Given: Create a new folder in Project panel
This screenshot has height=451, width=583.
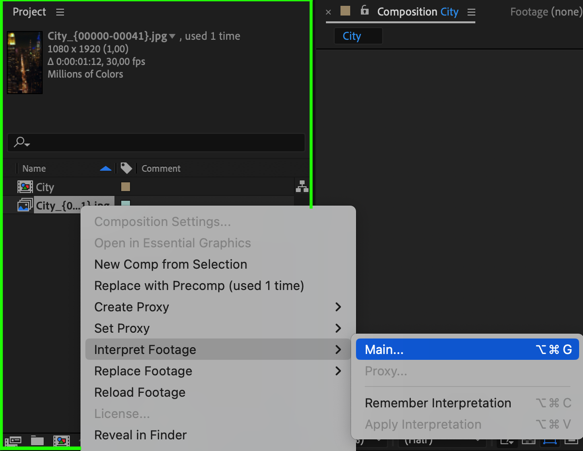Looking at the screenshot, I should (37, 441).
